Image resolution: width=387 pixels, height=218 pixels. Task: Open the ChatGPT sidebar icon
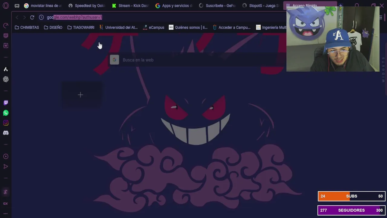pos(6,79)
